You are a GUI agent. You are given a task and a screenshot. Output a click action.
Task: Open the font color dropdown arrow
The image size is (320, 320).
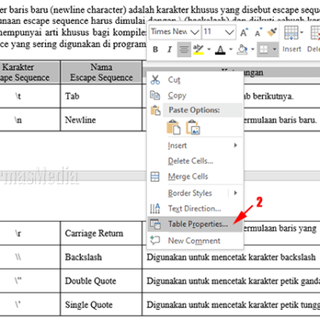[230, 49]
